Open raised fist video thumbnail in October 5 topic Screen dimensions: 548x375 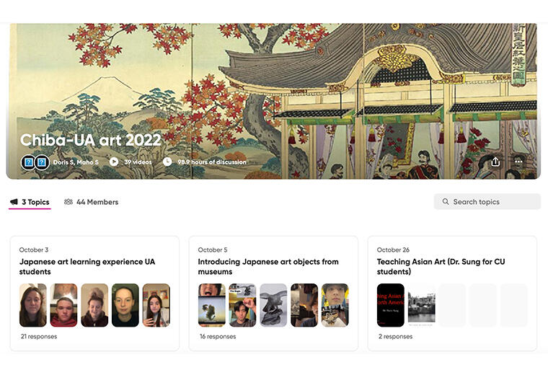242,305
